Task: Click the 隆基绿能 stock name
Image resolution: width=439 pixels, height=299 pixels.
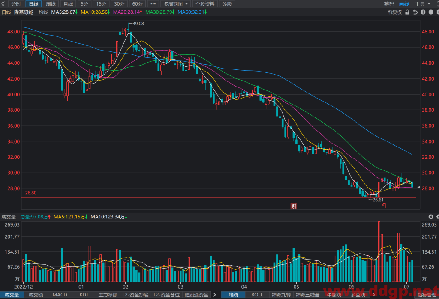Action: click(24, 12)
